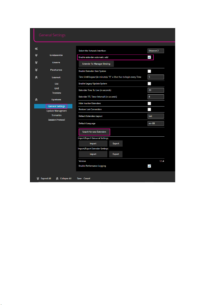Open Default Language dropdown showing en-GB
Screen dimensions: 215x305
tap(156, 124)
